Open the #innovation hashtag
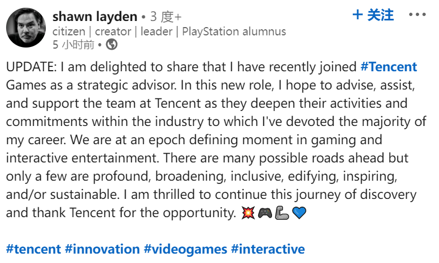439x263 pixels. [101, 248]
